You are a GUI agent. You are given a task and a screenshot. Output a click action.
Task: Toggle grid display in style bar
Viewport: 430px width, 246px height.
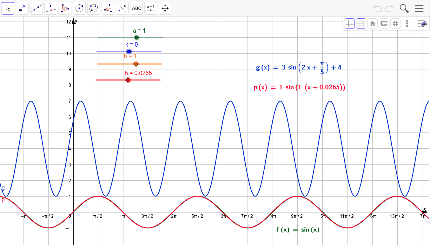coord(361,23)
